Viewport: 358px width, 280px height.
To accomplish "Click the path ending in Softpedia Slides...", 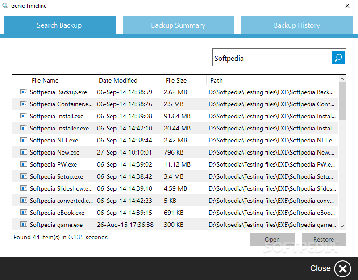I will (272, 188).
